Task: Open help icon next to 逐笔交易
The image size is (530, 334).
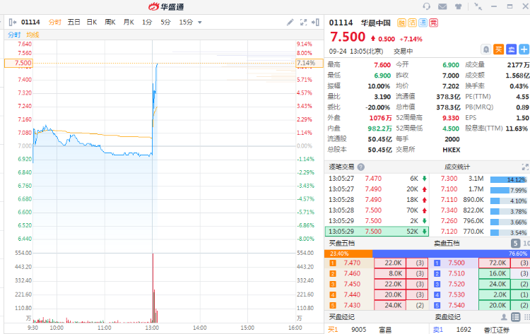Action: pos(361,167)
